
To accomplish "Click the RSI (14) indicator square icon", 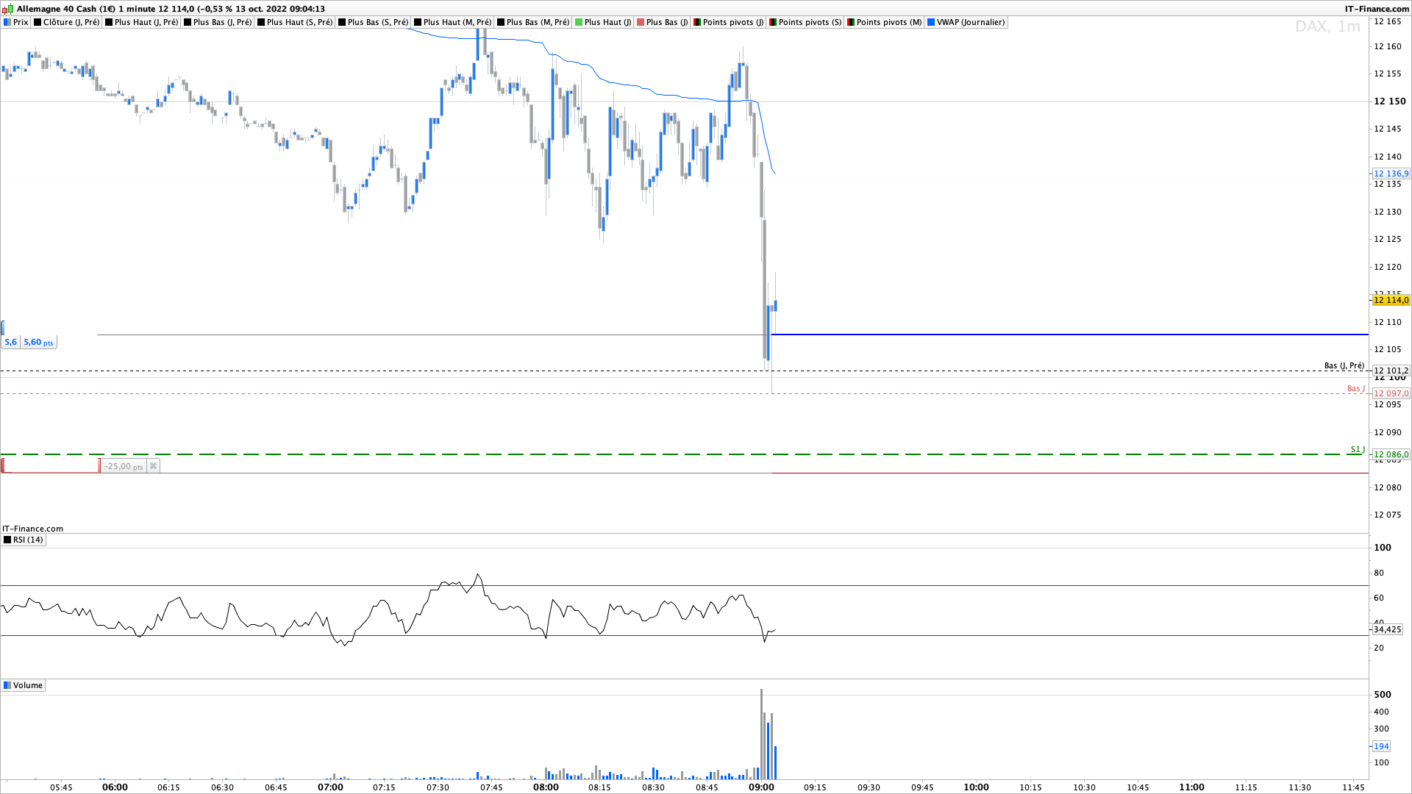I will click(x=7, y=540).
